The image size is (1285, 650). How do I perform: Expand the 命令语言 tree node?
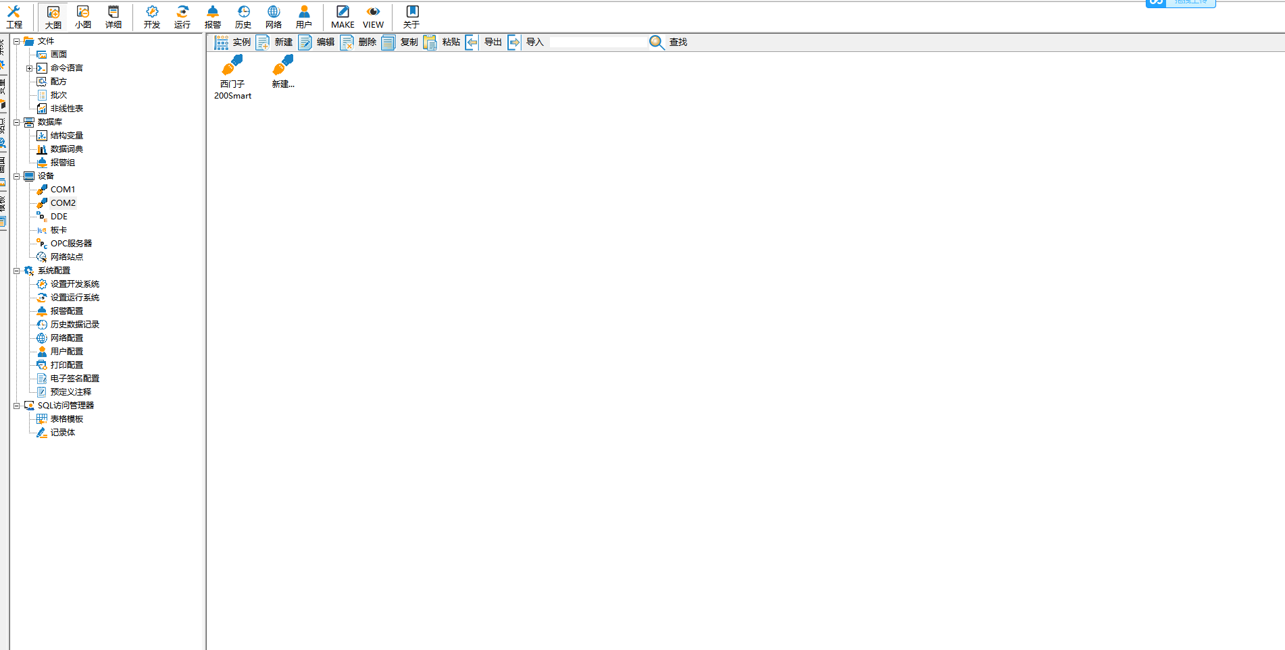click(x=30, y=68)
